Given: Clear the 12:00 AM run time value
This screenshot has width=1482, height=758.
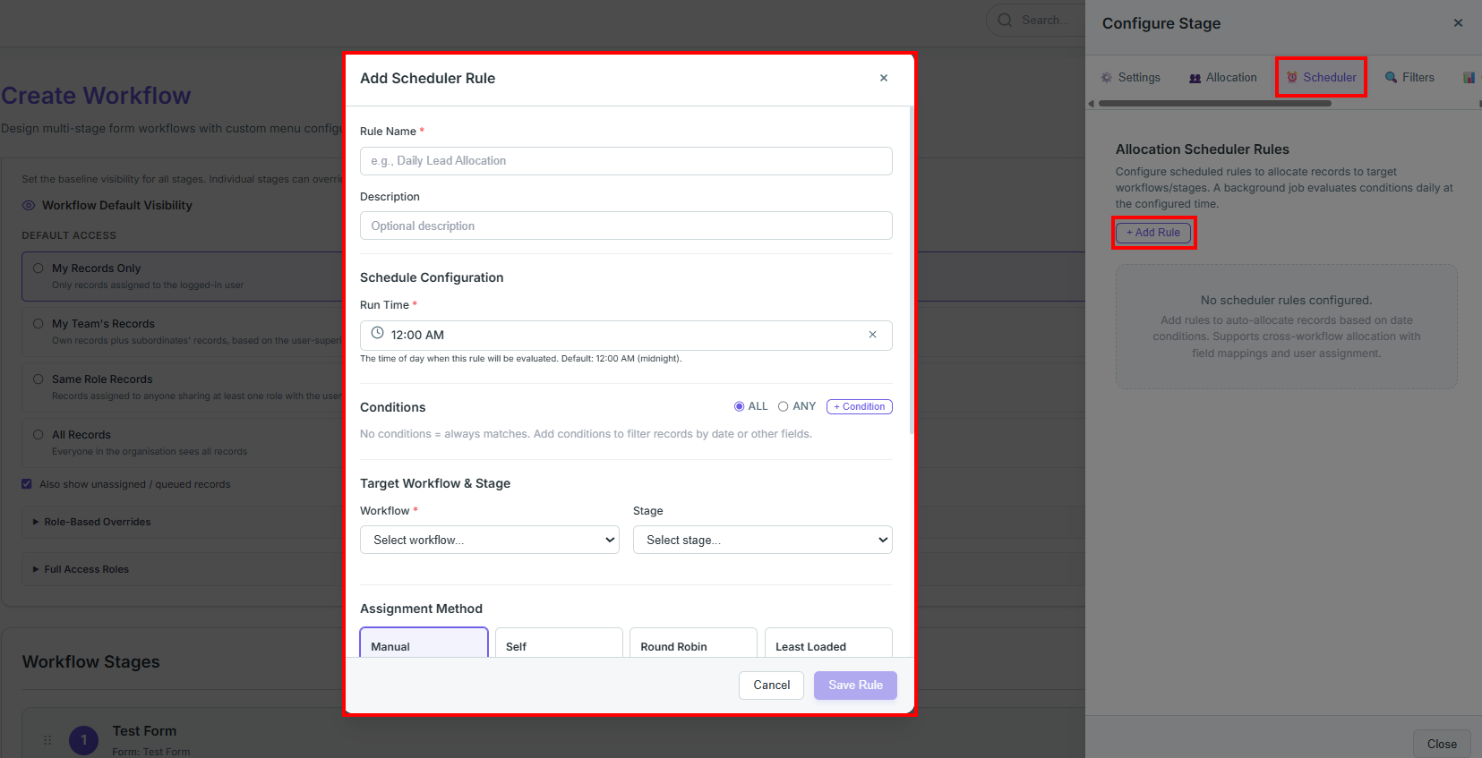Looking at the screenshot, I should pyautogui.click(x=872, y=335).
